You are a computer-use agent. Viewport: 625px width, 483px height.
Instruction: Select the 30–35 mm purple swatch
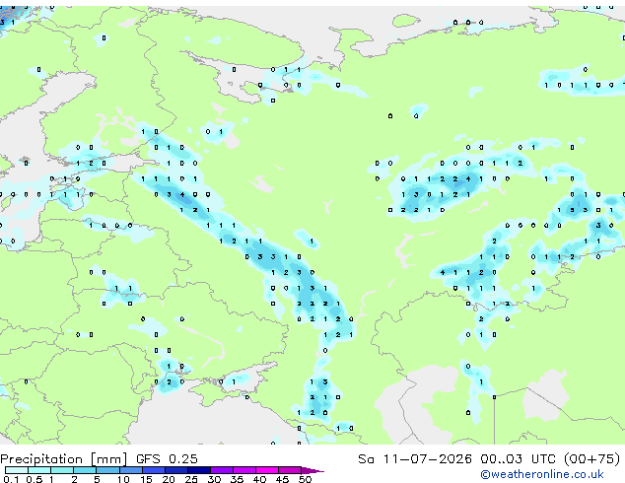point(222,470)
